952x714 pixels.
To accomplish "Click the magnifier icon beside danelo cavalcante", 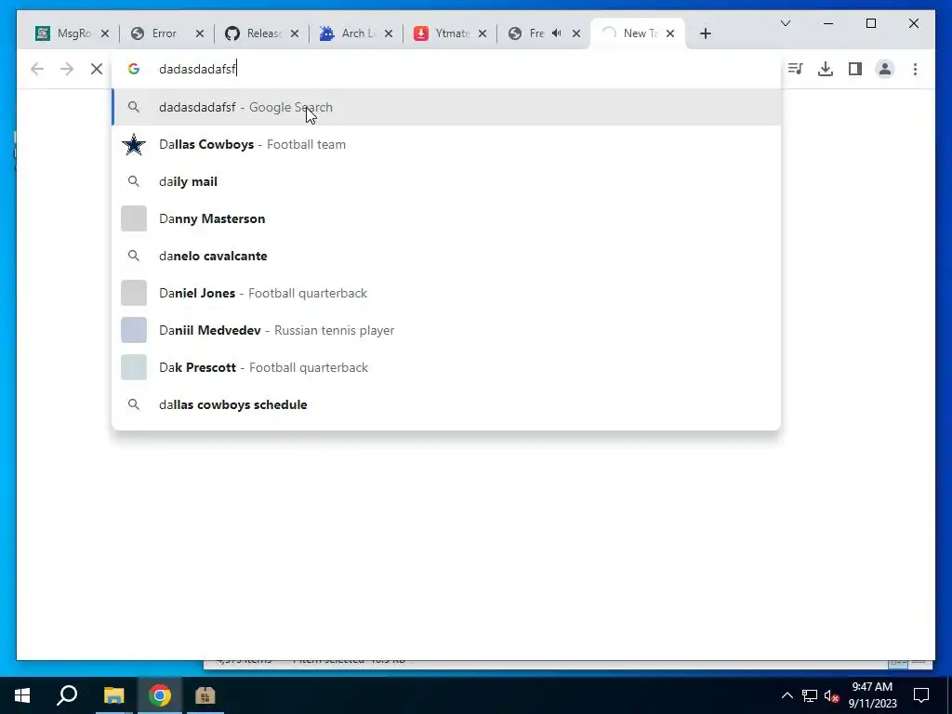I will pos(134,256).
